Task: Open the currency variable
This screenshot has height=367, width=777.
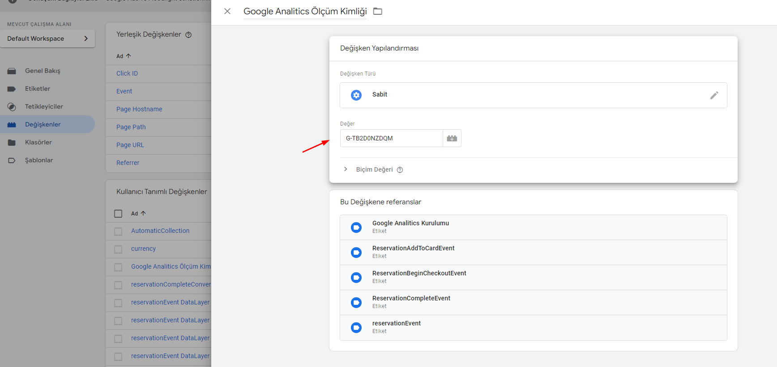Action: 143,249
